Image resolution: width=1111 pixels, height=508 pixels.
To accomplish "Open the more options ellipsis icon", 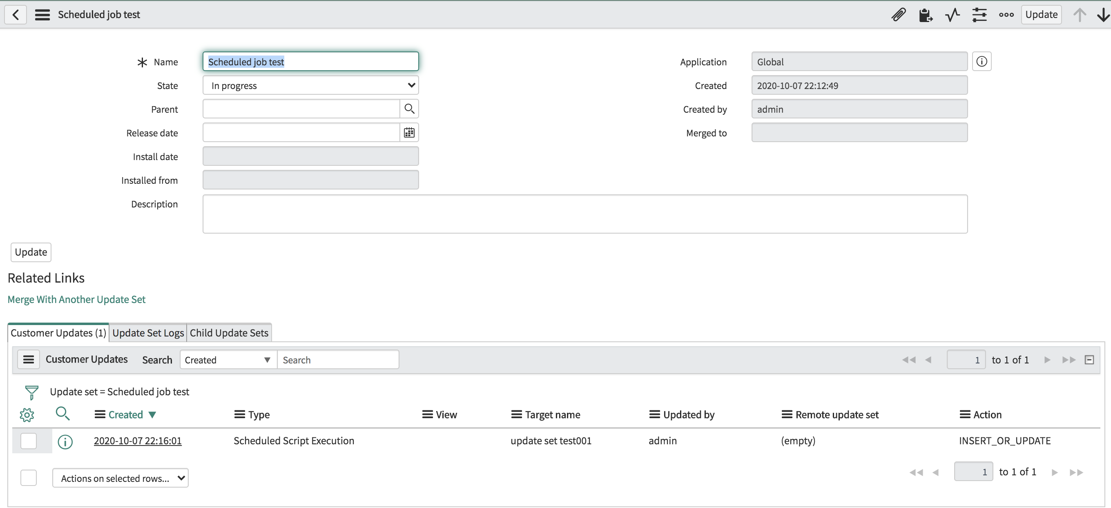I will [1006, 15].
